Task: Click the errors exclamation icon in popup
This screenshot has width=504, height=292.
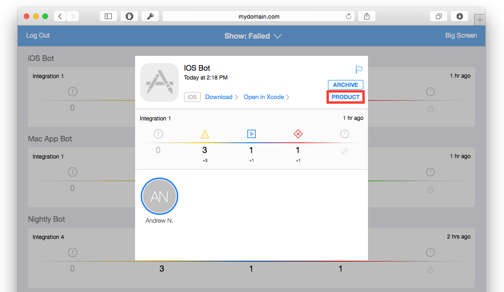Action: tap(158, 134)
